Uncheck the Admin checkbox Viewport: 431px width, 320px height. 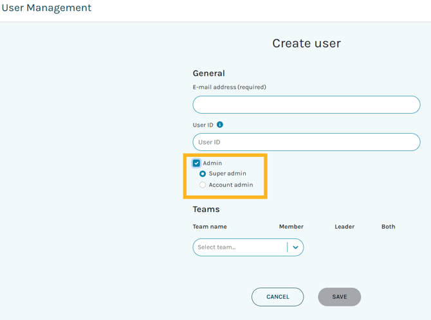click(196, 163)
